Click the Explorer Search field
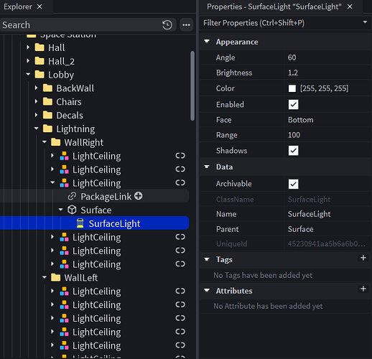This screenshot has width=372, height=359. [81, 25]
